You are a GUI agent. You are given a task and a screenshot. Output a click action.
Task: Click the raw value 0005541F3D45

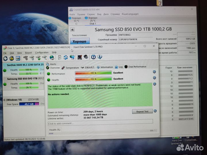tap(186, 119)
